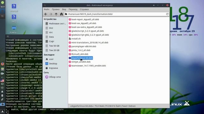The image size is (204, 114).
Task: Click the paperclip icon in the side panel
Action: click(2, 99)
